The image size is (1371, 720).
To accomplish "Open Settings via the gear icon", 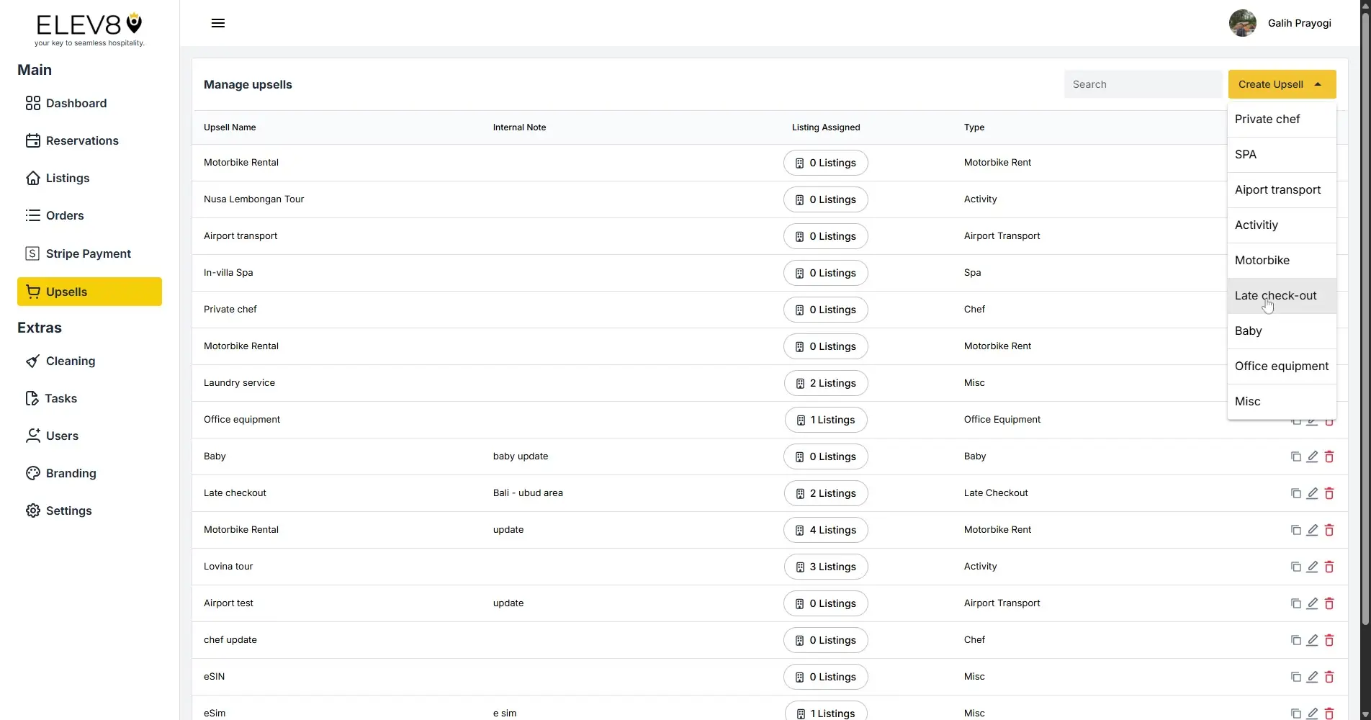I will point(32,510).
